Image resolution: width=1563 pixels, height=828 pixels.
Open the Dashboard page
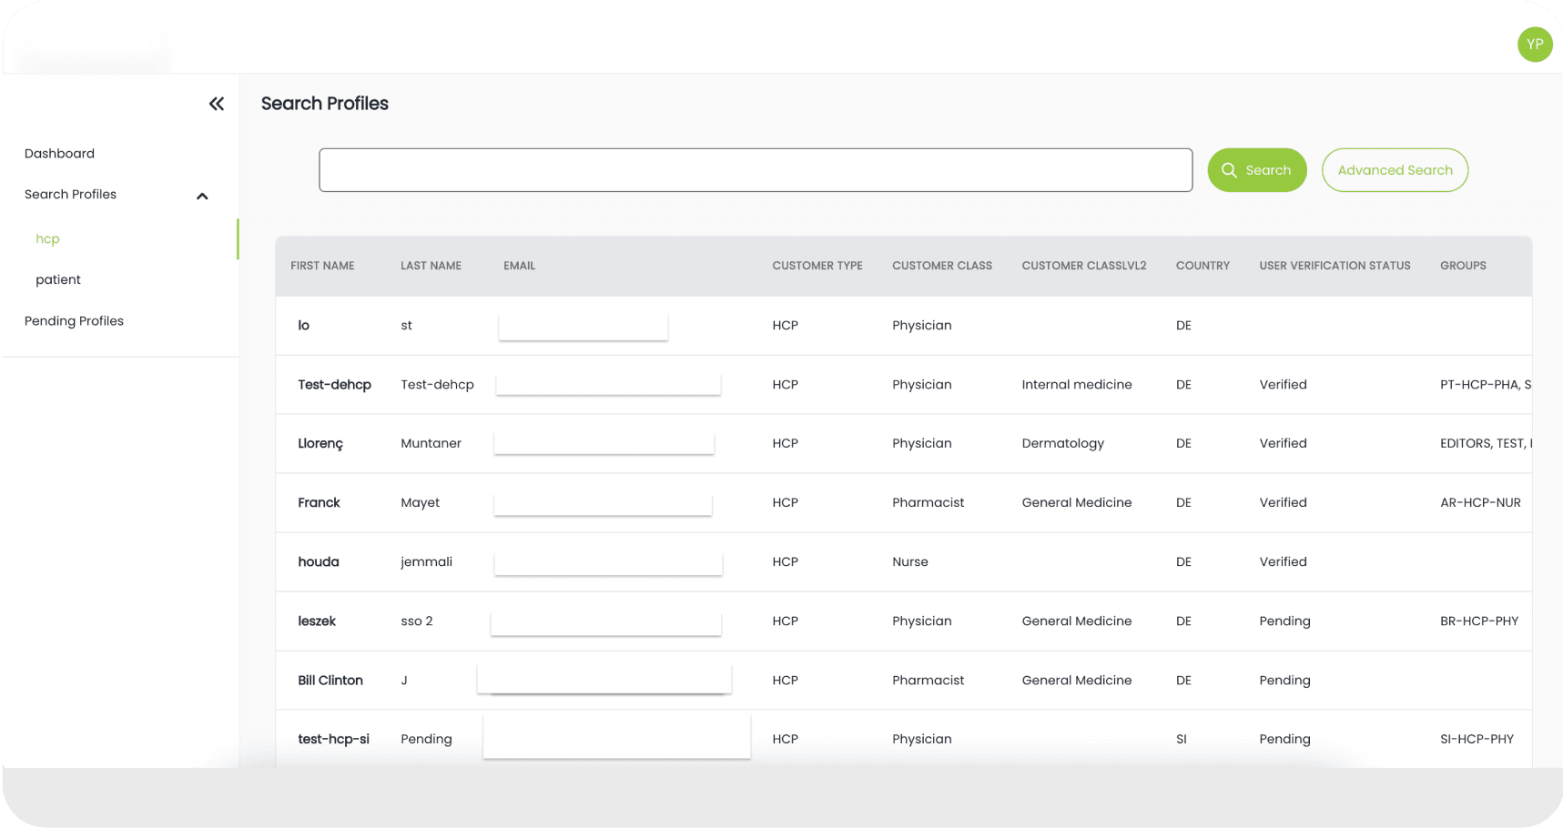59,153
